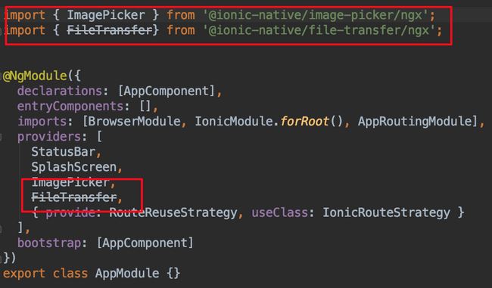The image size is (492, 288).
Task: Click the deprecated FileTransfer provider entry
Action: point(74,197)
